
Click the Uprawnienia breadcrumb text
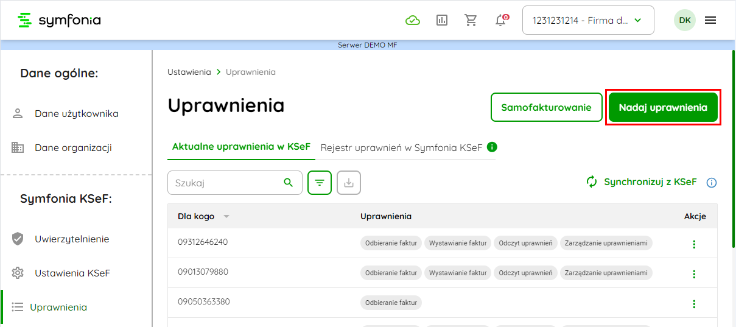[x=251, y=72]
